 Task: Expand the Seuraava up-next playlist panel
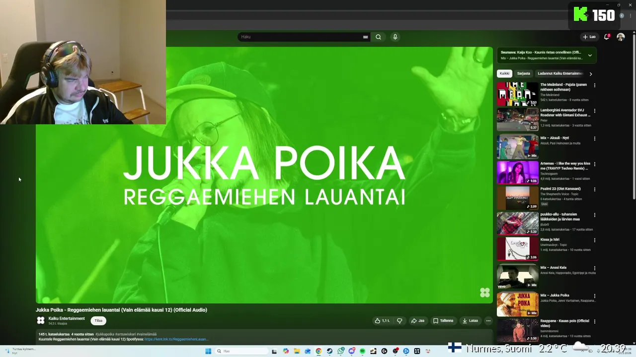590,55
